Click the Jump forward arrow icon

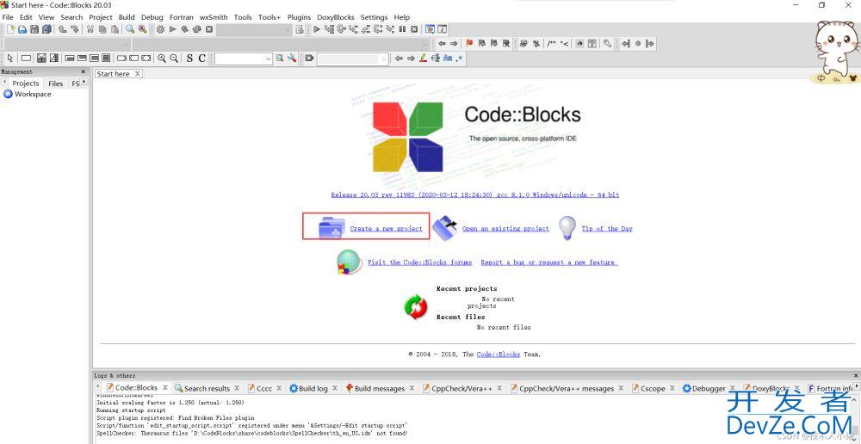(454, 43)
